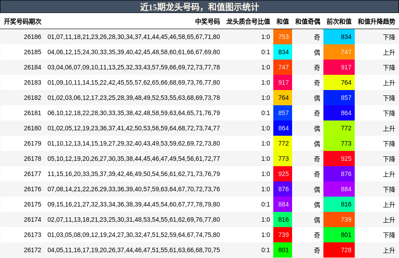Image resolution: width=399 pixels, height=258 pixels.
Task: Select period number 26176
Action: (x=33, y=189)
